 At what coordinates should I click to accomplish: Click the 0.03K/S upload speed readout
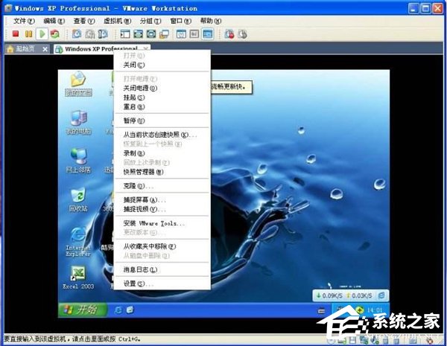click(x=360, y=295)
